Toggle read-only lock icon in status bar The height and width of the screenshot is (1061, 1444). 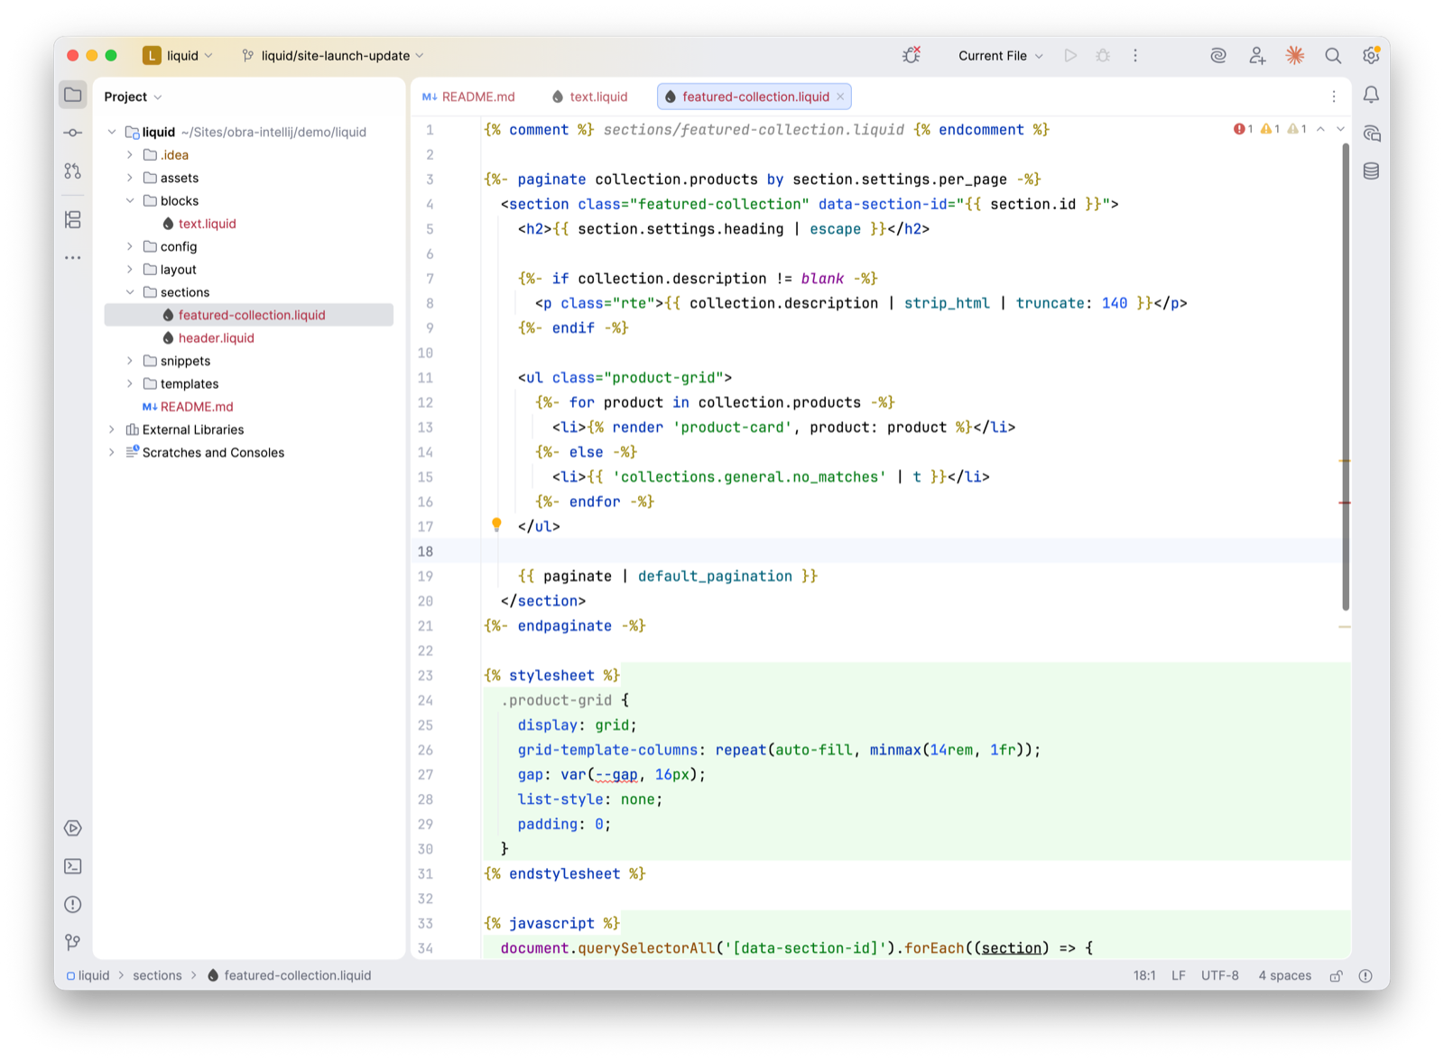(x=1337, y=975)
